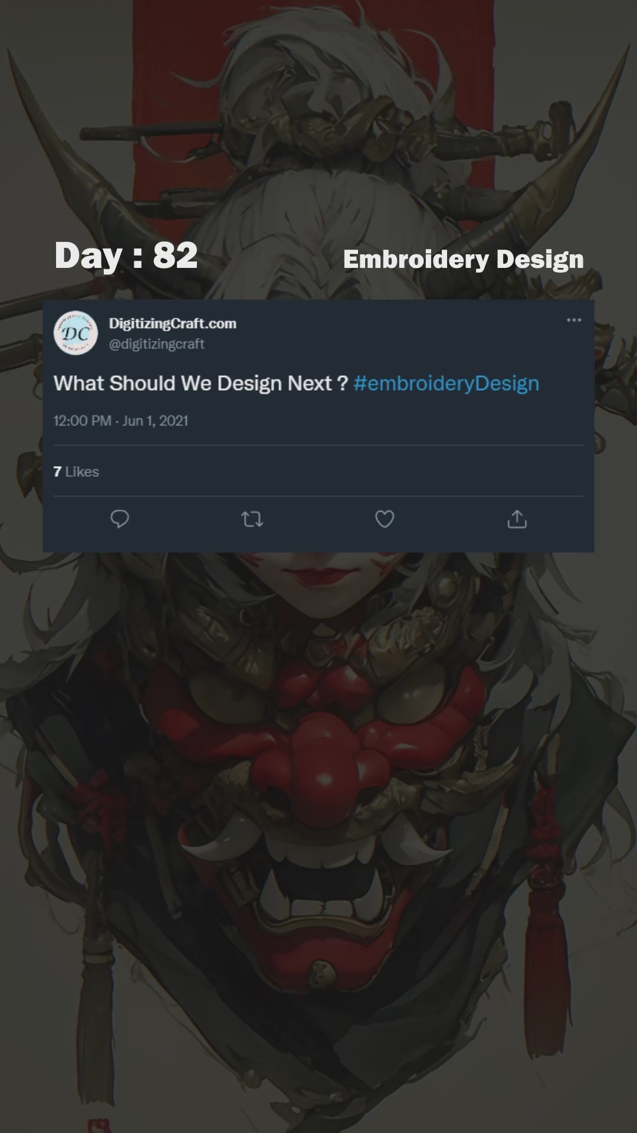Image resolution: width=637 pixels, height=1133 pixels.
Task: Click the red oni mask nose artwork
Action: point(313,767)
